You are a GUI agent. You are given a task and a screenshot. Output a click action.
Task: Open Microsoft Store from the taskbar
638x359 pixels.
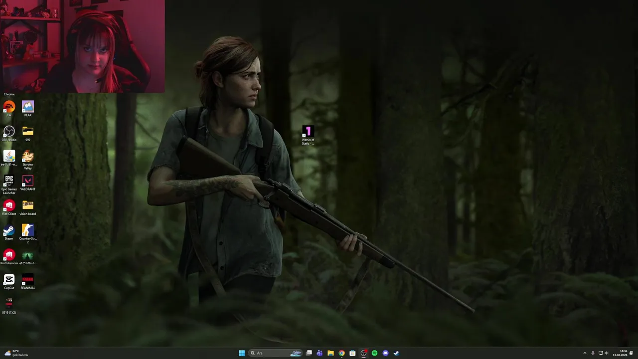pos(352,353)
